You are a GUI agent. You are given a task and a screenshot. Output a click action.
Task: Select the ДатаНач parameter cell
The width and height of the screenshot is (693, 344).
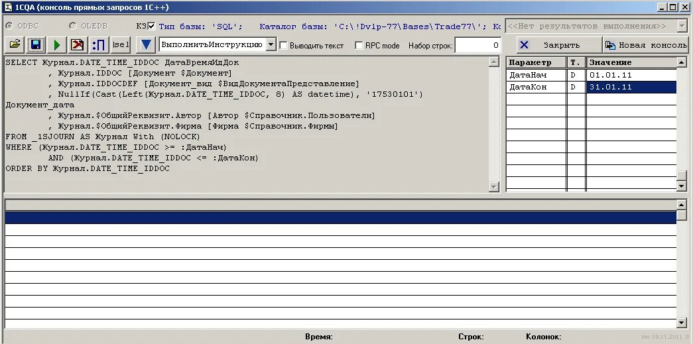pyautogui.click(x=536, y=75)
